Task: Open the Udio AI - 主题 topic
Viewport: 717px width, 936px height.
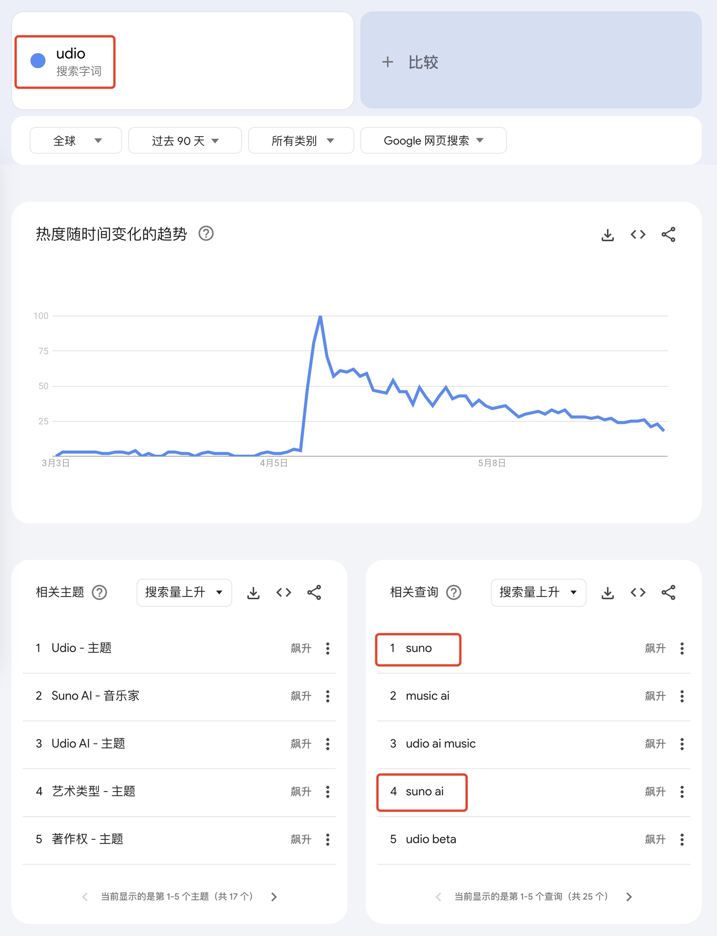Action: point(88,744)
